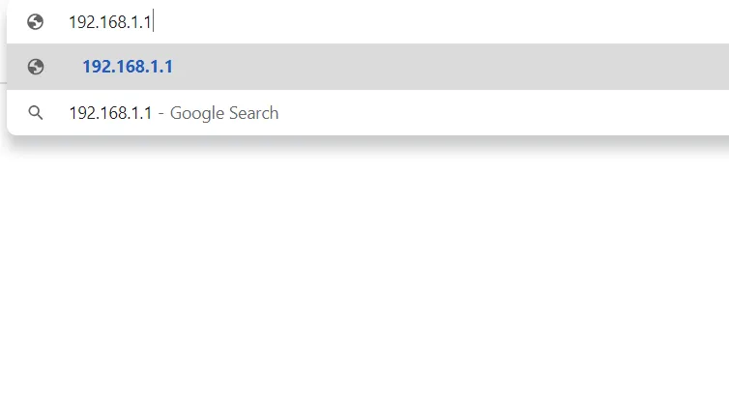
Task: Click the black 192.168.1.1 text in search suggestion
Action: (x=110, y=113)
